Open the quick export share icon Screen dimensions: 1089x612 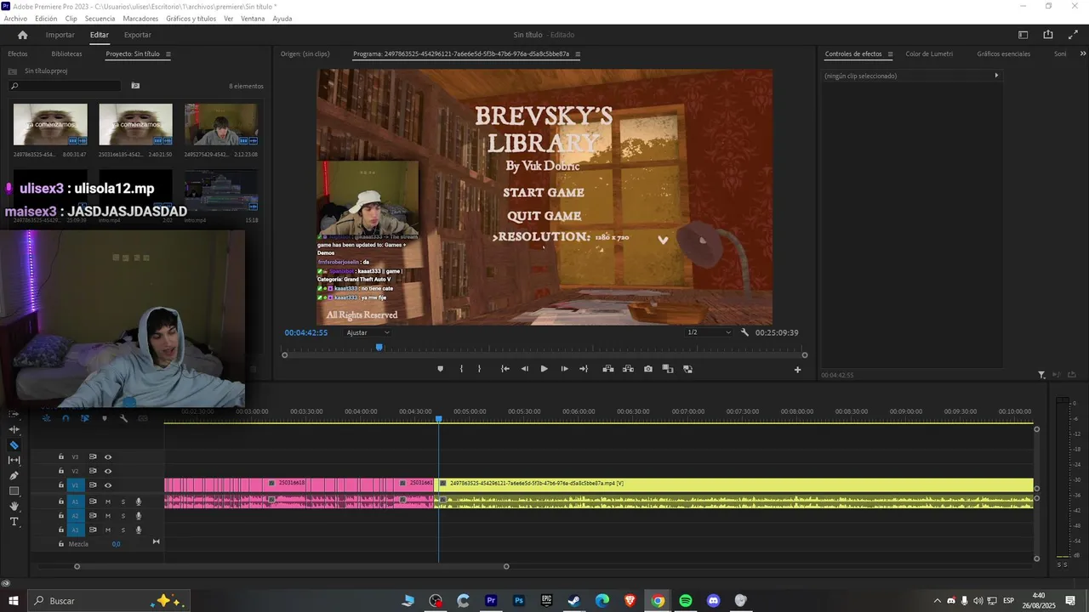point(1048,35)
